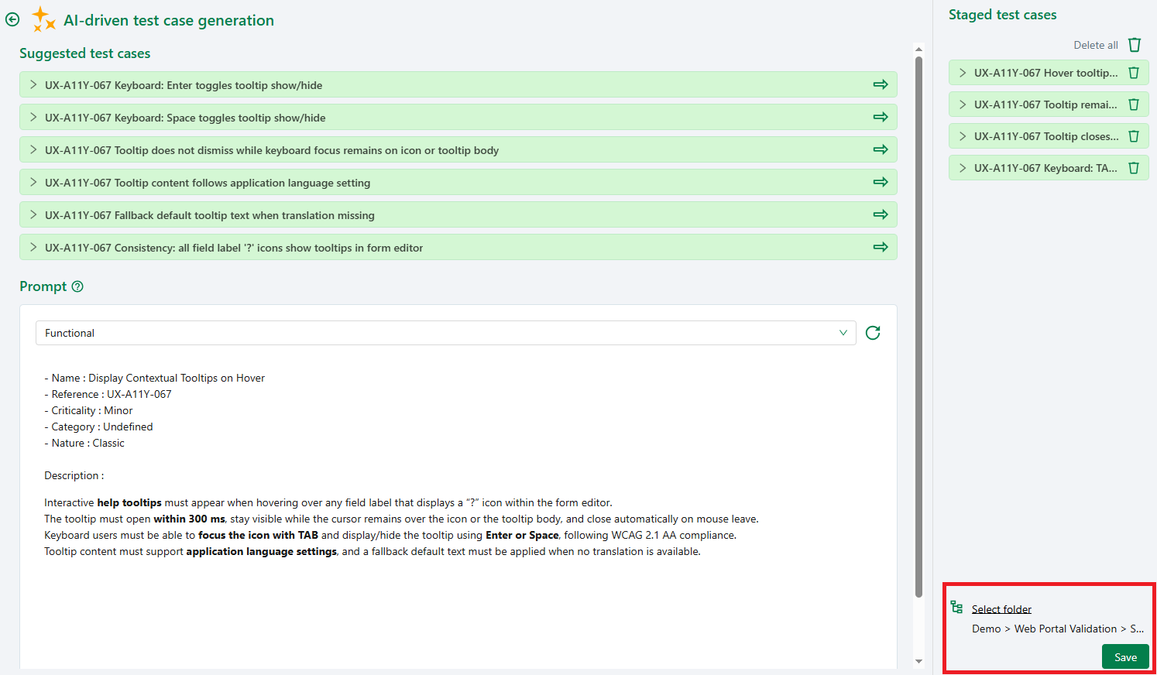
Task: Click the Save button
Action: pyautogui.click(x=1125, y=656)
